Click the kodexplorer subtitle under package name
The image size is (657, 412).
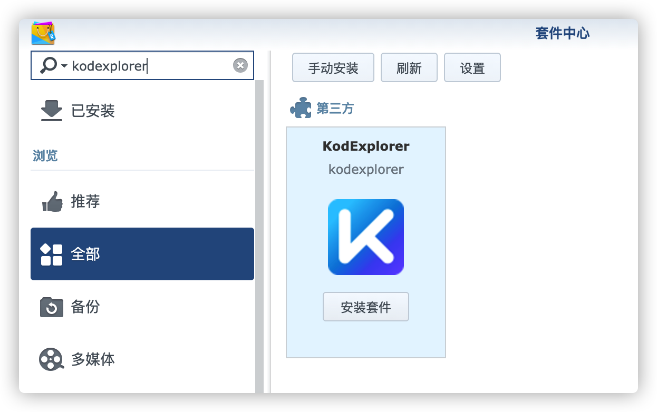366,170
